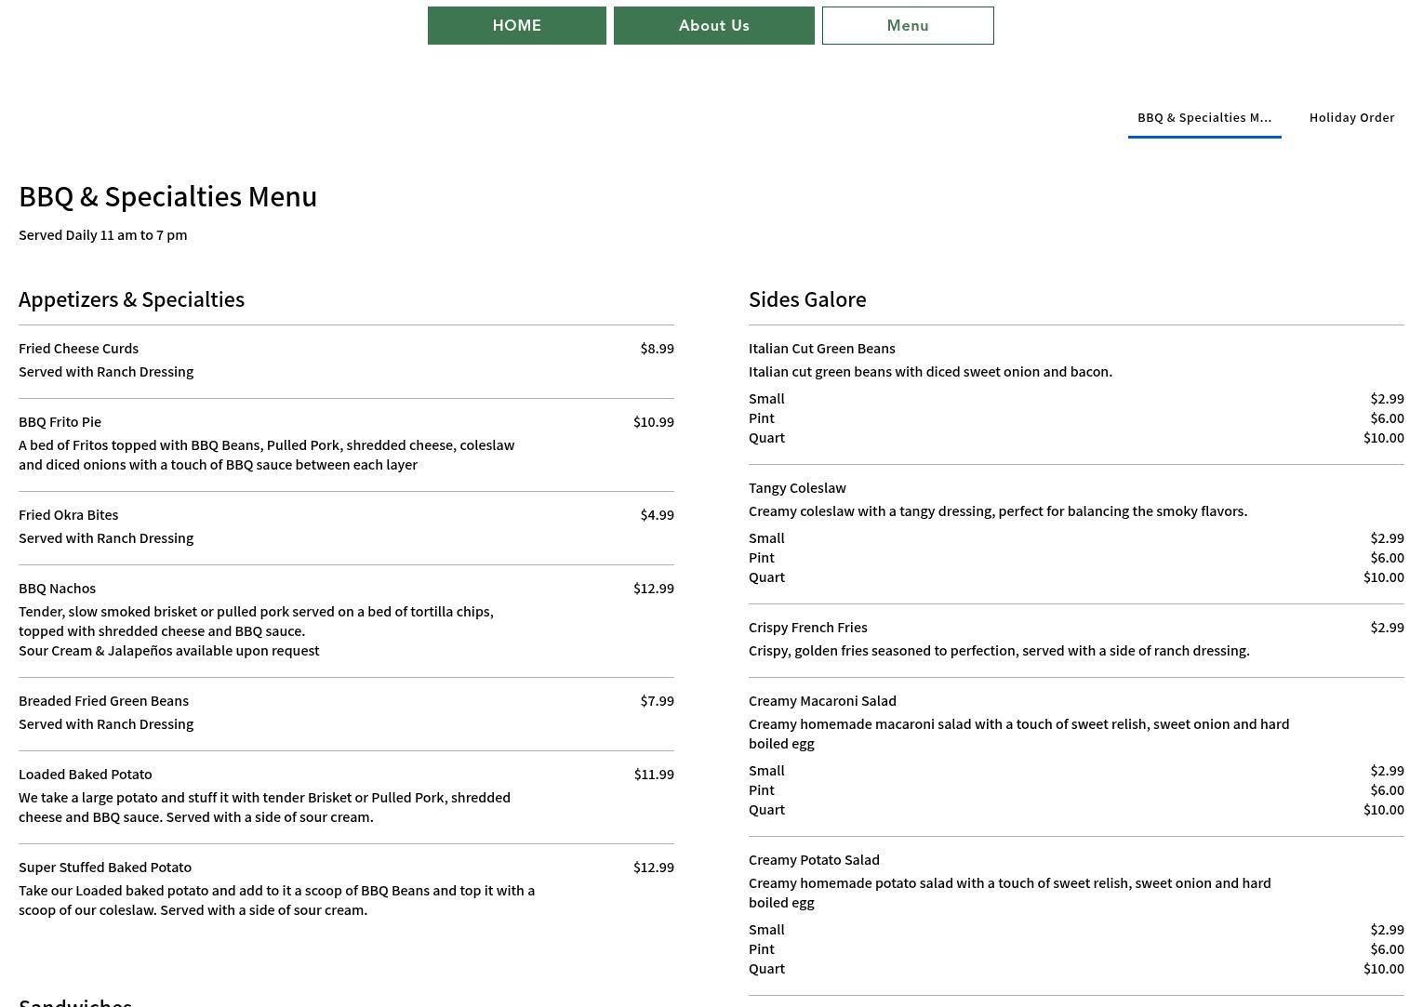Image resolution: width=1423 pixels, height=1007 pixels.
Task: Click Super Stuffed Baked Potato title
Action: pos(105,867)
